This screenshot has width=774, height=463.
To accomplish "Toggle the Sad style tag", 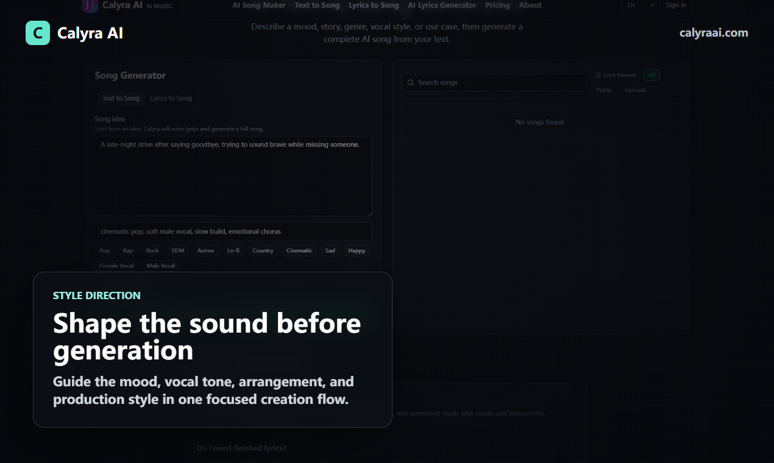I will coord(330,250).
